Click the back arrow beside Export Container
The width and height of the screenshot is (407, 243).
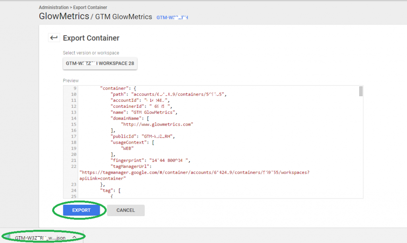pos(54,38)
